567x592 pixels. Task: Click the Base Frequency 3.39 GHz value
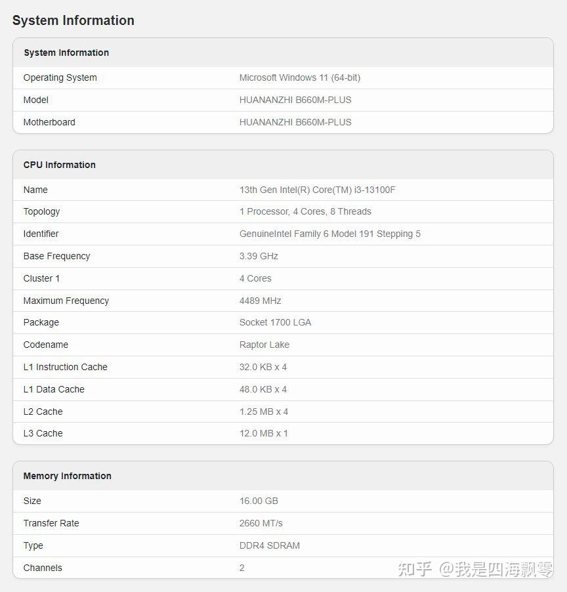[259, 256]
